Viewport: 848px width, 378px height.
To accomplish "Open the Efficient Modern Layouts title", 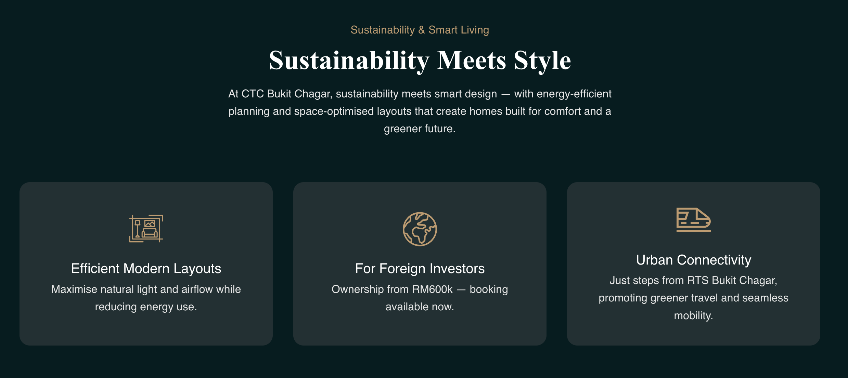I will coord(146,269).
